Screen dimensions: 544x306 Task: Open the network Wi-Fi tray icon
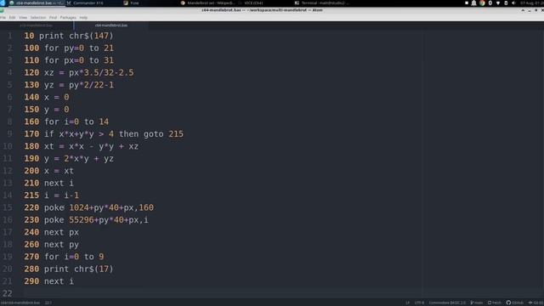tap(498, 3)
